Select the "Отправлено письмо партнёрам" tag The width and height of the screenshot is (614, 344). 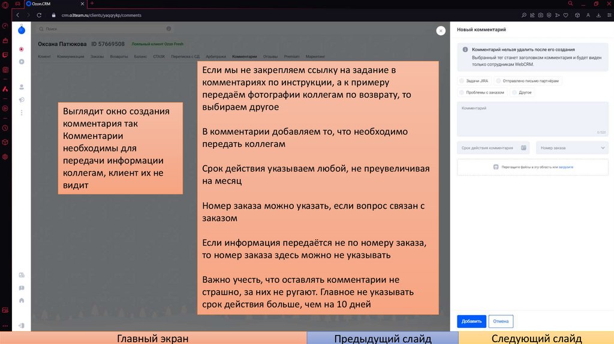(x=498, y=80)
